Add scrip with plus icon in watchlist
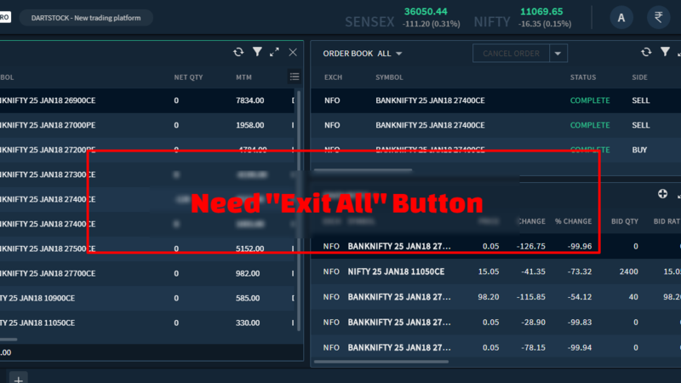Viewport: 681px width, 383px height. (662, 194)
